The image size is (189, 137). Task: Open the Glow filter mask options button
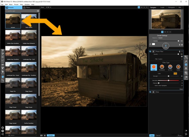pos(153,92)
